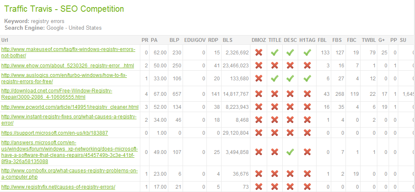This screenshot has height=192, width=415.
Task: Open the makeuseof.com fix-windows-registry-errors link
Action: coord(68,52)
